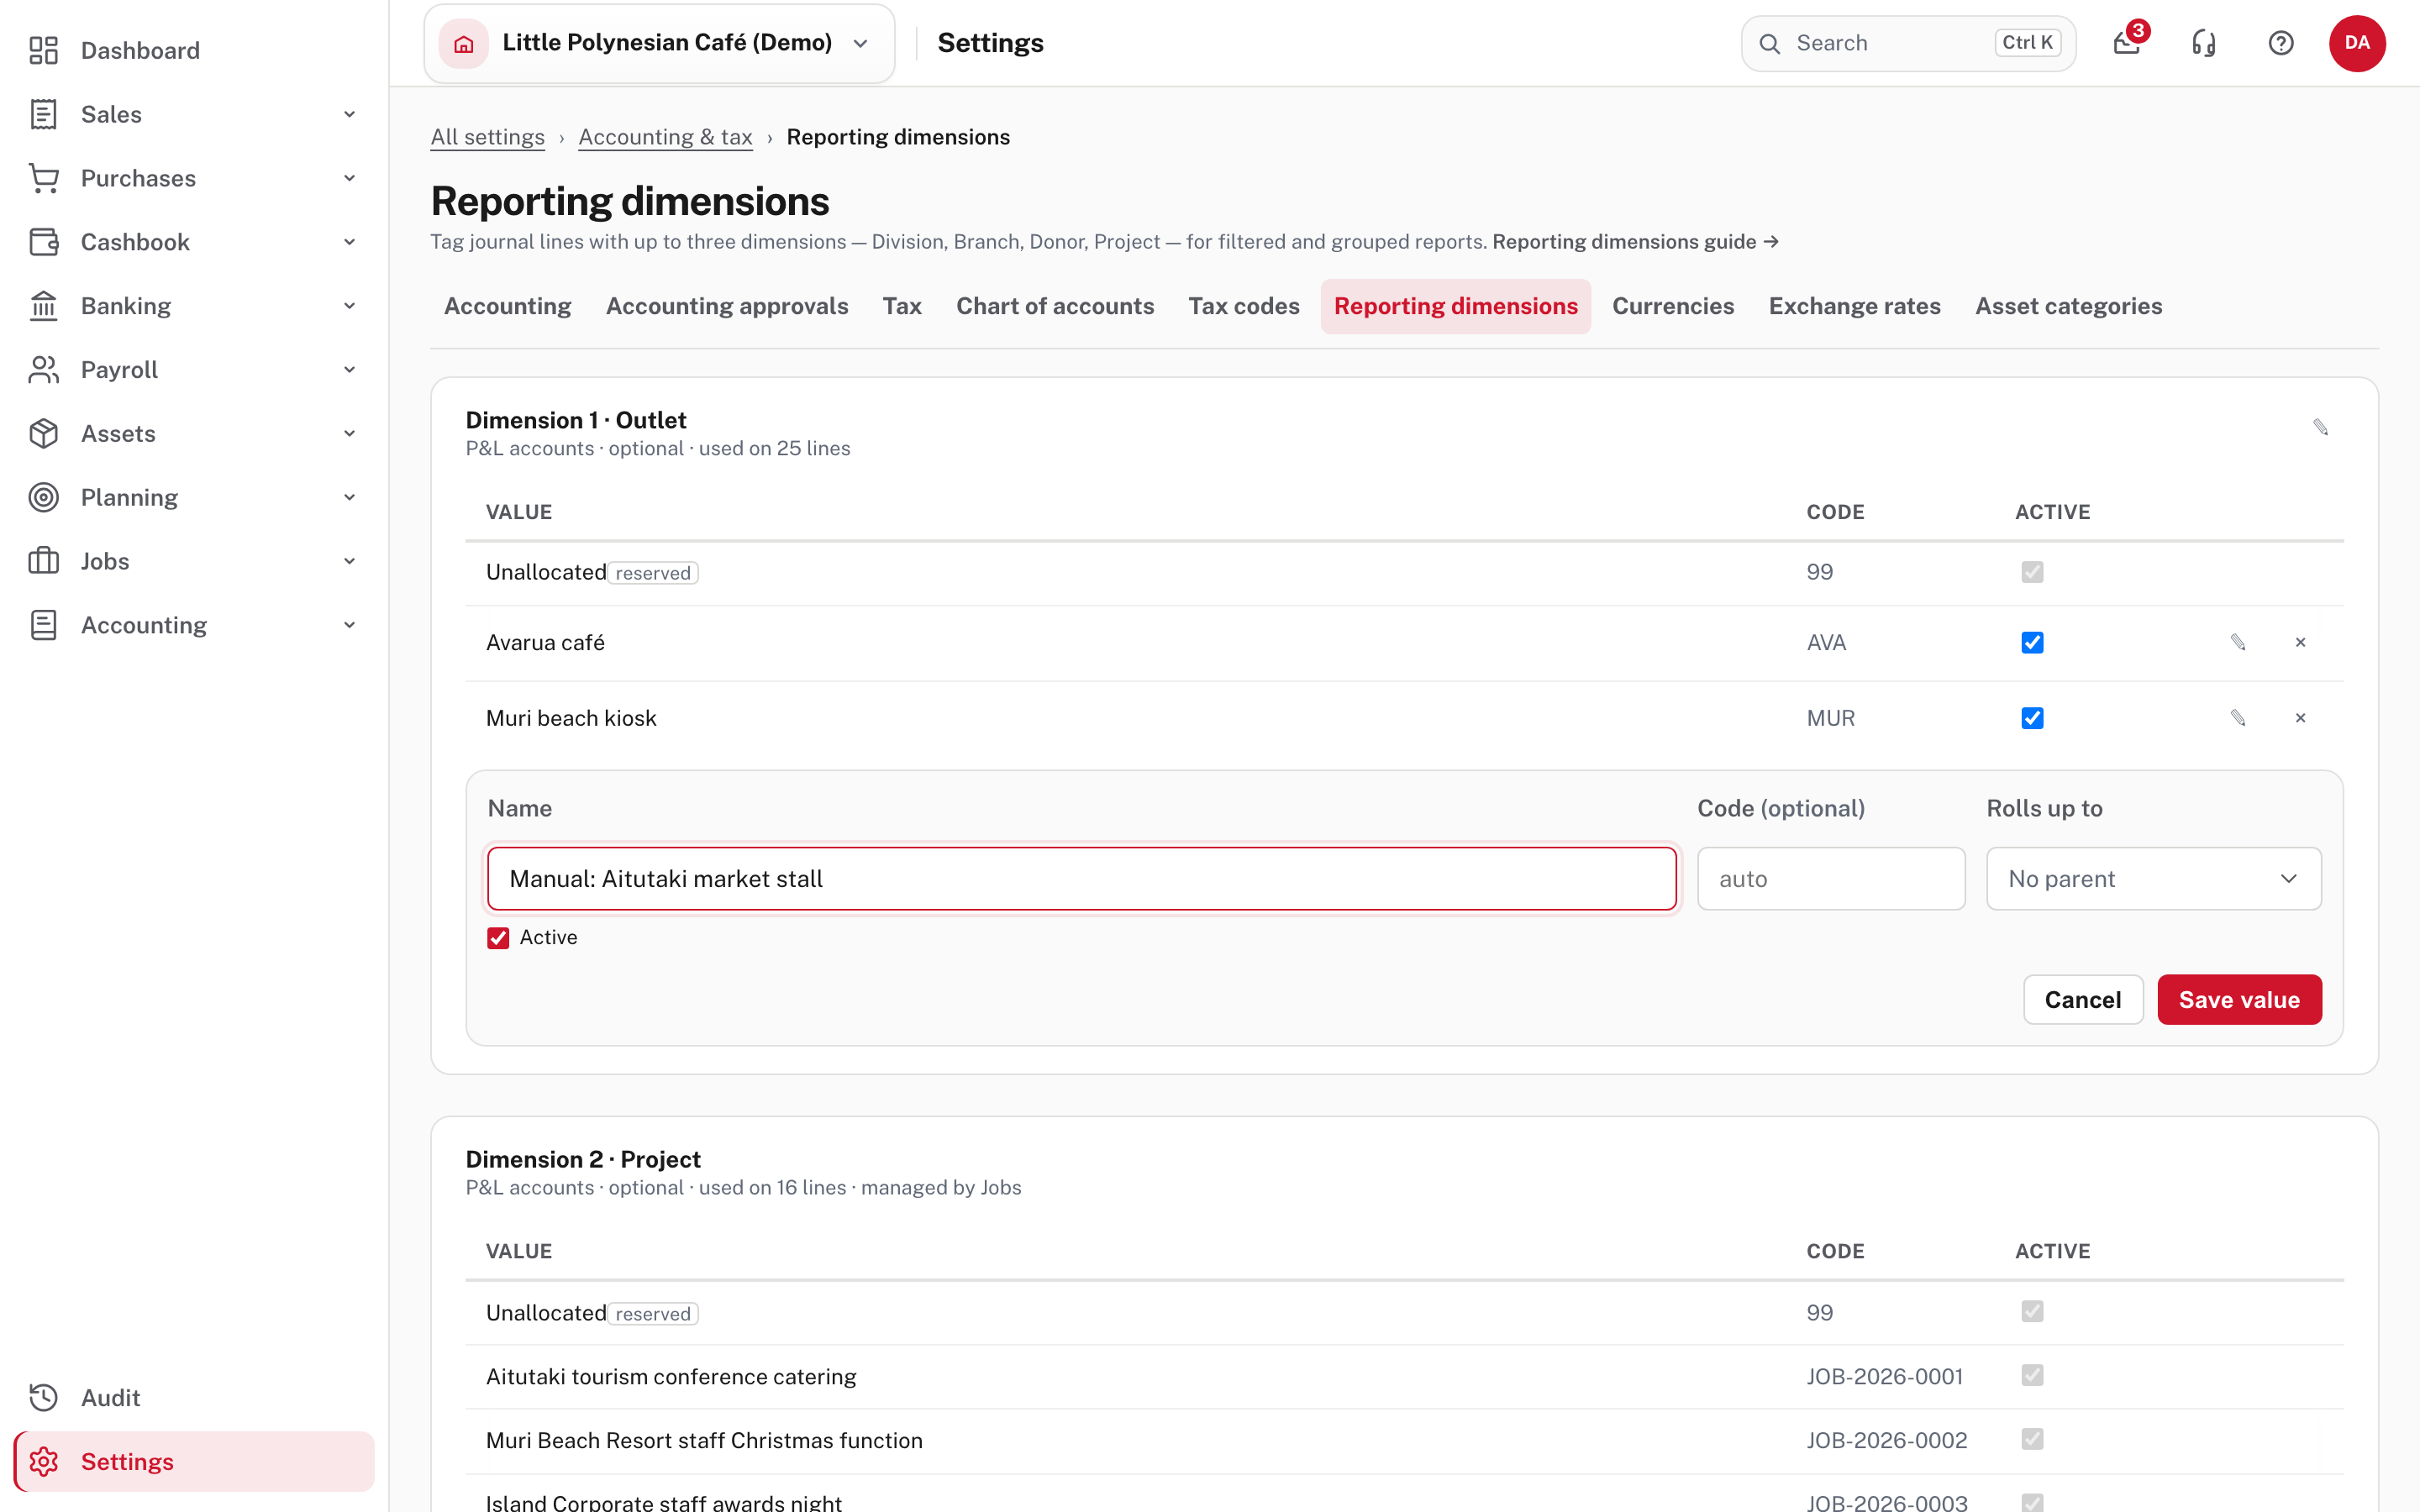
Task: Edit Dimension 1 Outlet with pencil icon
Action: pos(2321,427)
